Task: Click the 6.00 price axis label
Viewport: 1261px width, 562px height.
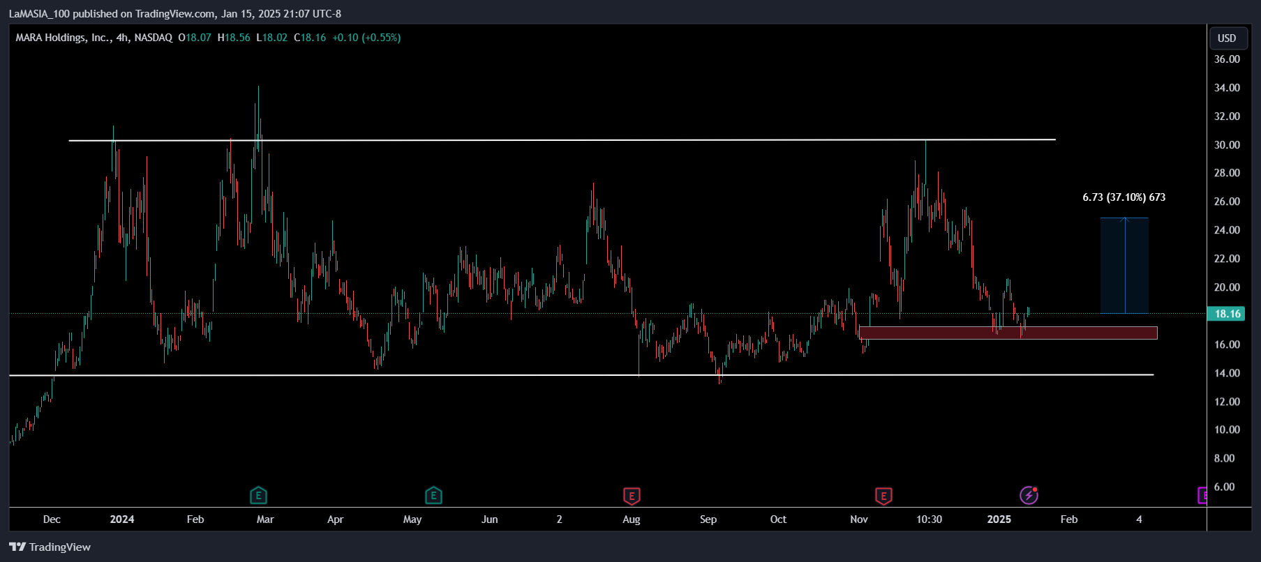Action: point(1224,487)
